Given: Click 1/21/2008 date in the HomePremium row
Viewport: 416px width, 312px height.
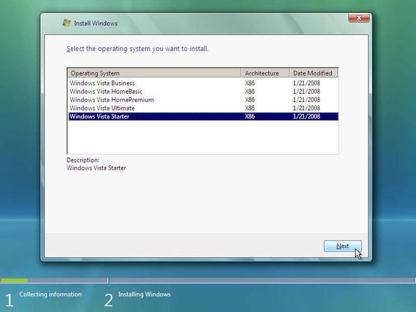Looking at the screenshot, I should (x=306, y=99).
